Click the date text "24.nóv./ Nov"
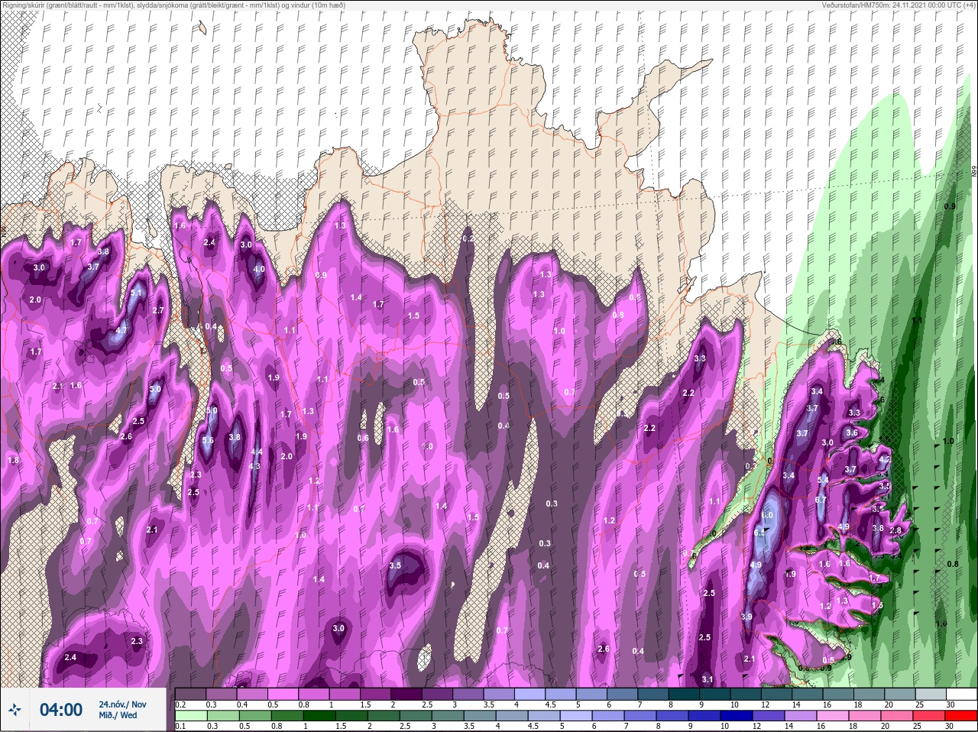Screen dimensions: 978x732 pos(122,704)
